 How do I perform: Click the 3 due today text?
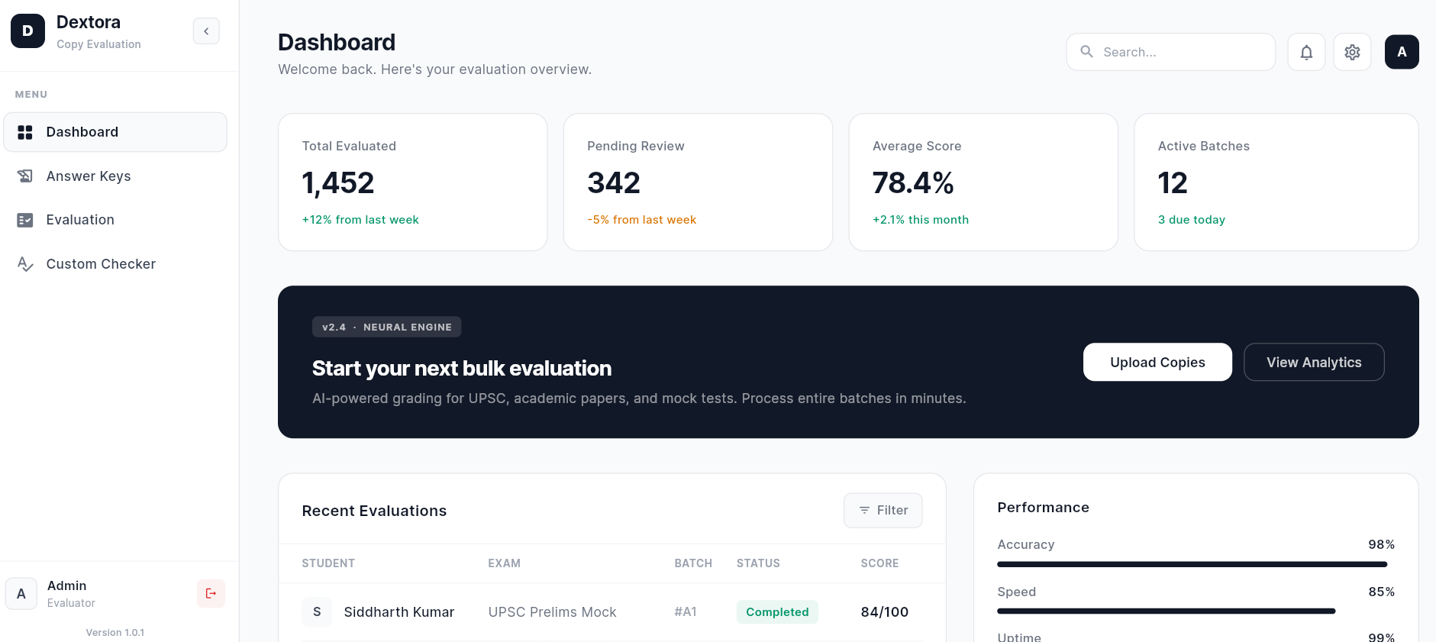point(1192,220)
